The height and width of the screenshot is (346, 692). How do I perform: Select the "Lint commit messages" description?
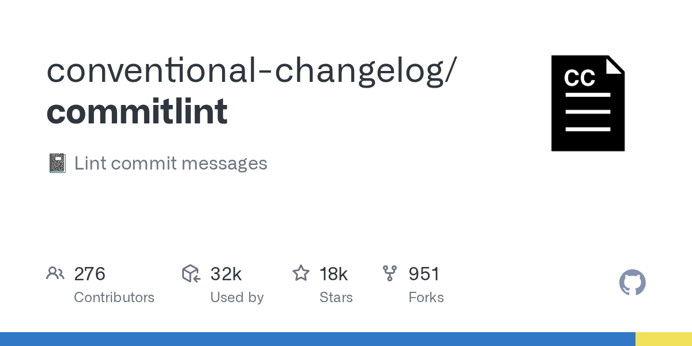pos(171,164)
